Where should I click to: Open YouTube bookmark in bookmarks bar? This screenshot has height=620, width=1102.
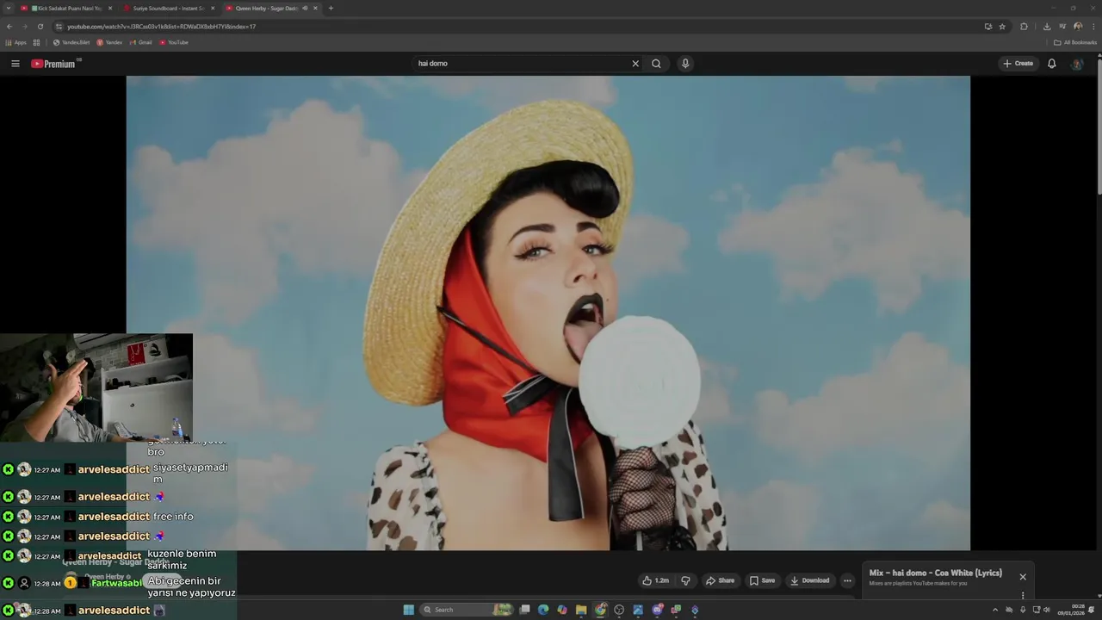(x=174, y=42)
